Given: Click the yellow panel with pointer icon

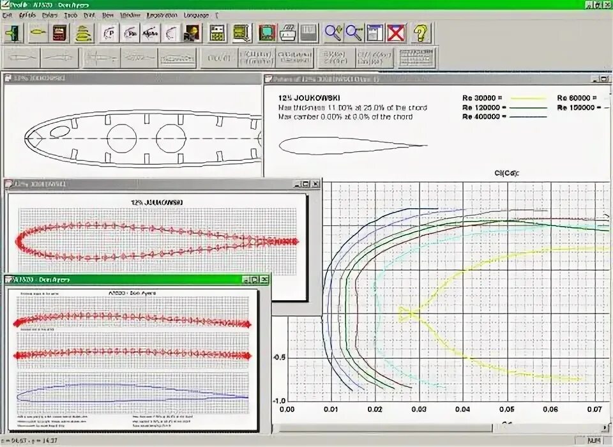Looking at the screenshot, I should [241, 33].
